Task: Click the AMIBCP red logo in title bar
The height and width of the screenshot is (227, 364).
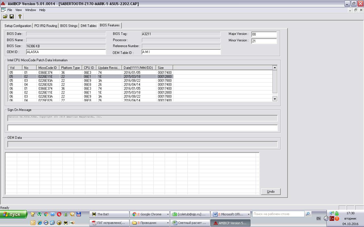Action: tap(3, 4)
